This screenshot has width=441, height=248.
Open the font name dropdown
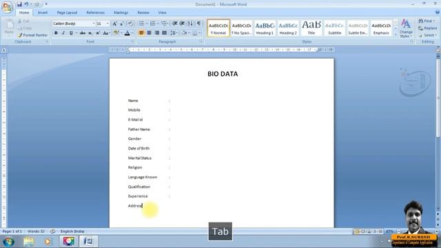point(94,23)
